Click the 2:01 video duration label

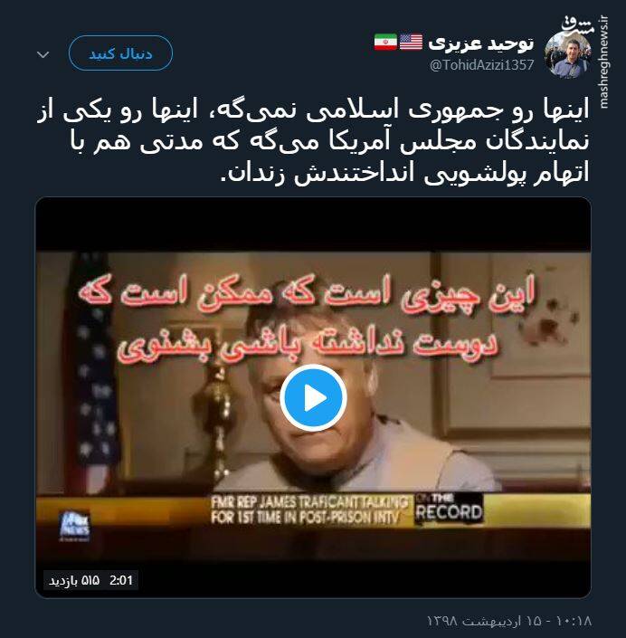pos(121,580)
